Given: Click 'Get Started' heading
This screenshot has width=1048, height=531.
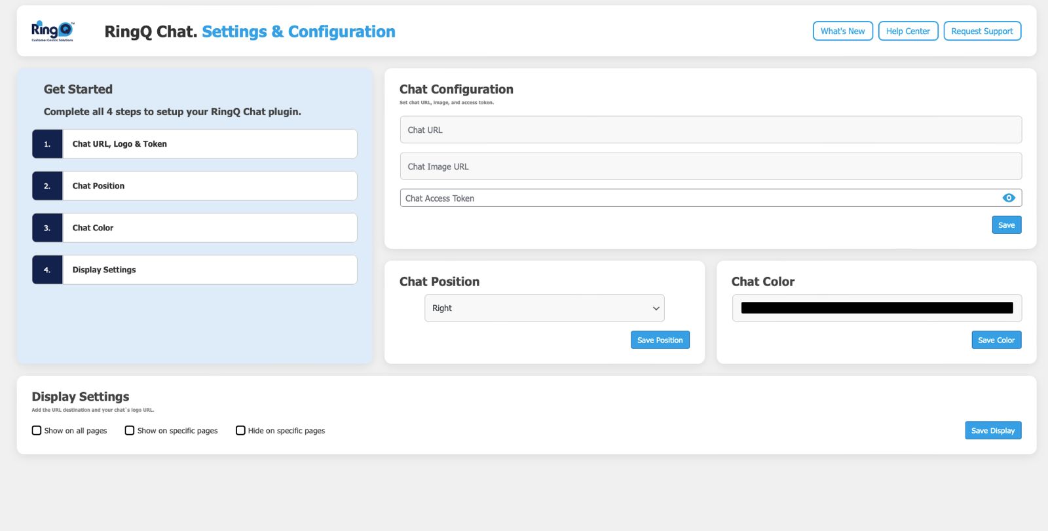Looking at the screenshot, I should pyautogui.click(x=78, y=89).
